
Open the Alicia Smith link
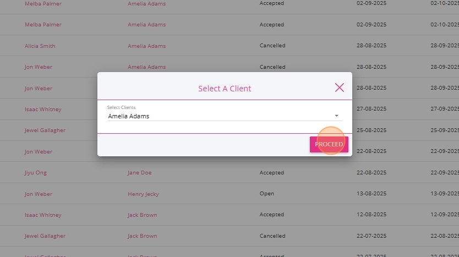(40, 46)
